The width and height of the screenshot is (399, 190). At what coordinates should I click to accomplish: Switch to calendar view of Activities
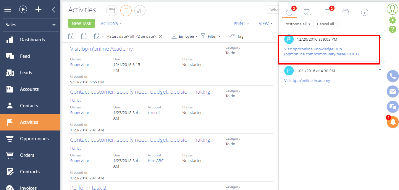click(x=112, y=11)
